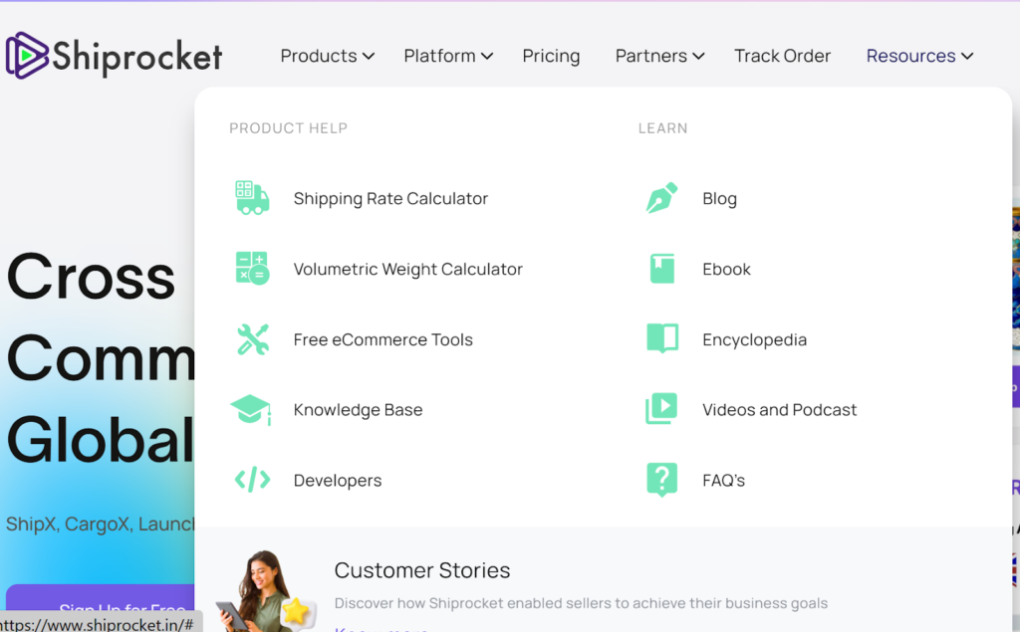Screen dimensions: 1020x632
Task: Click the Videos and Podcast play icon
Action: point(661,409)
